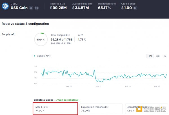Screen dimensions: 169x115
Task: Click the Max LTV 74.00% card
Action: point(55,109)
